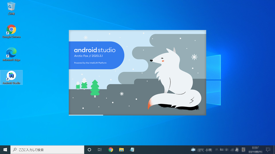Open Task View on the taskbar
Image resolution: width=275 pixels, height=154 pixels.
[x=100, y=150]
